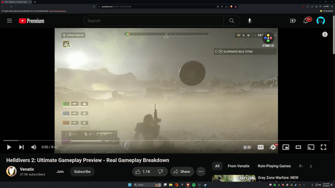Open the Create video icon
The height and width of the screenshot is (188, 335).
pos(293,21)
